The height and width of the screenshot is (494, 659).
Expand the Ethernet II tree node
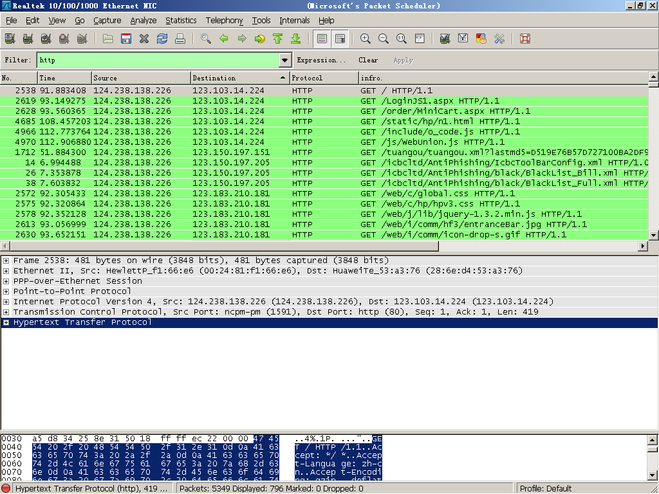click(6, 271)
